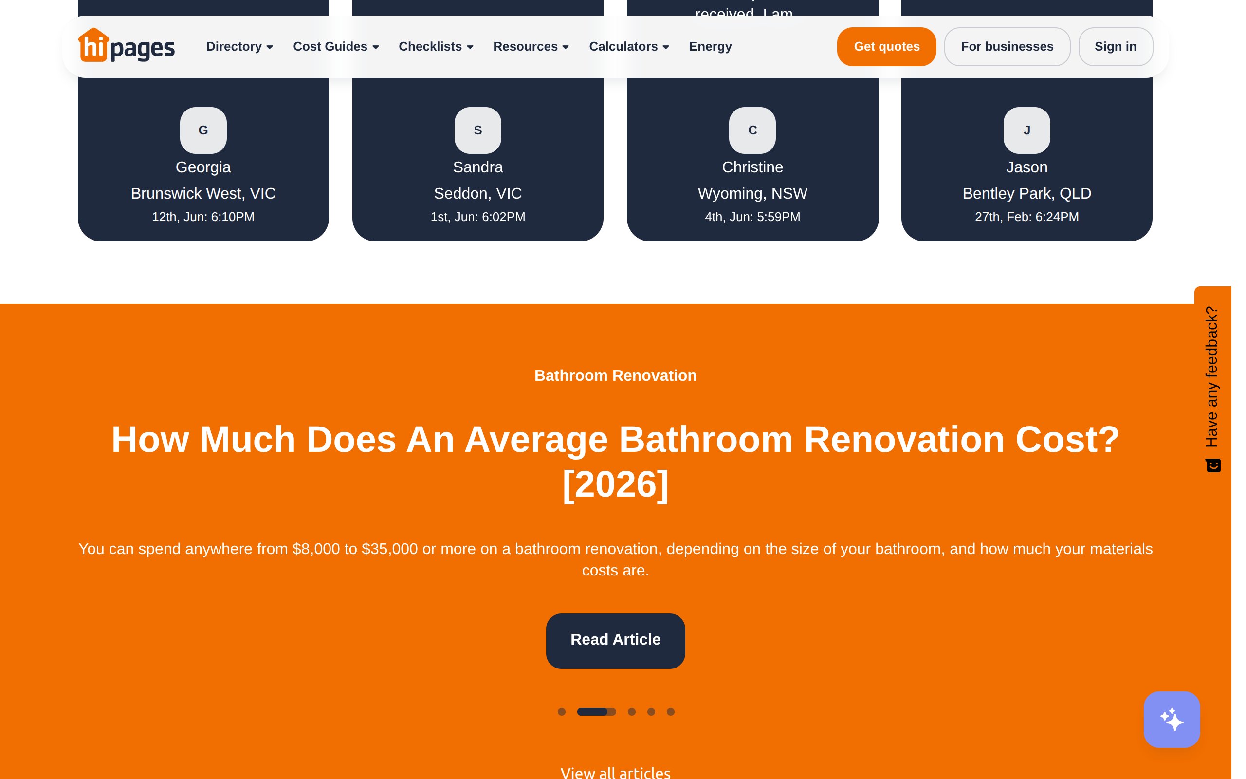
Task: Click the Seddon, VIC location text
Action: click(478, 193)
